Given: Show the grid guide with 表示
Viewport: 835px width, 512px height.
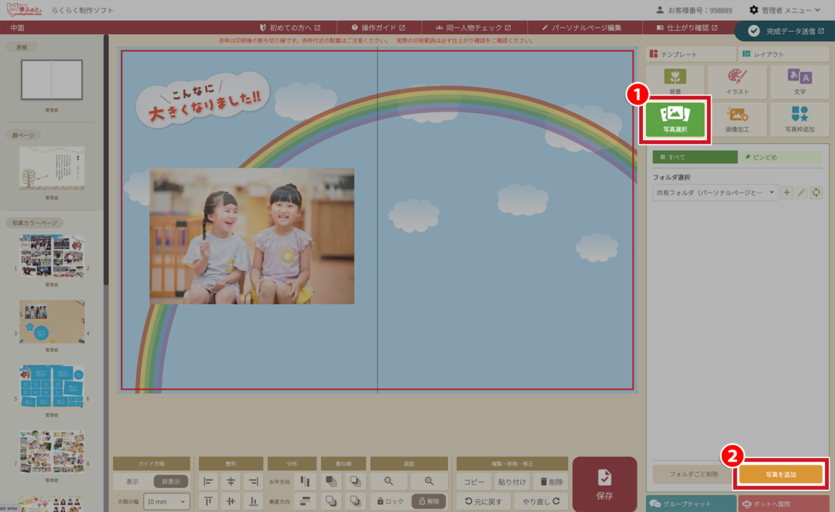Looking at the screenshot, I should 132,481.
